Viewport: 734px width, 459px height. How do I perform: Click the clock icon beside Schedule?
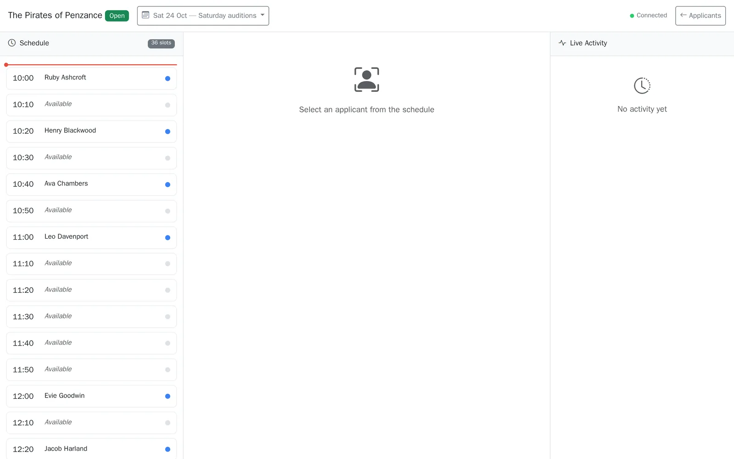point(12,43)
